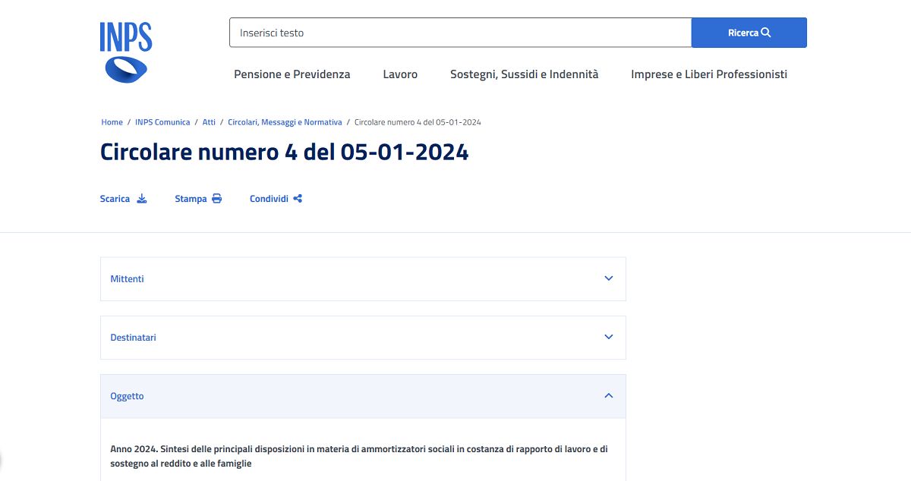Screen dimensions: 911x481
Task: Open Atti breadcrumb link
Action: [x=209, y=122]
